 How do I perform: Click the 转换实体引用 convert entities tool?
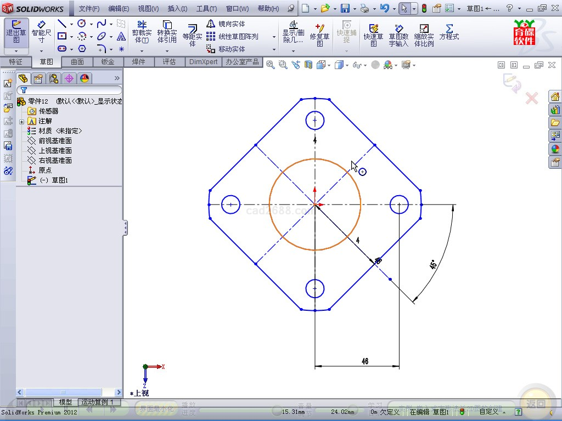point(167,33)
